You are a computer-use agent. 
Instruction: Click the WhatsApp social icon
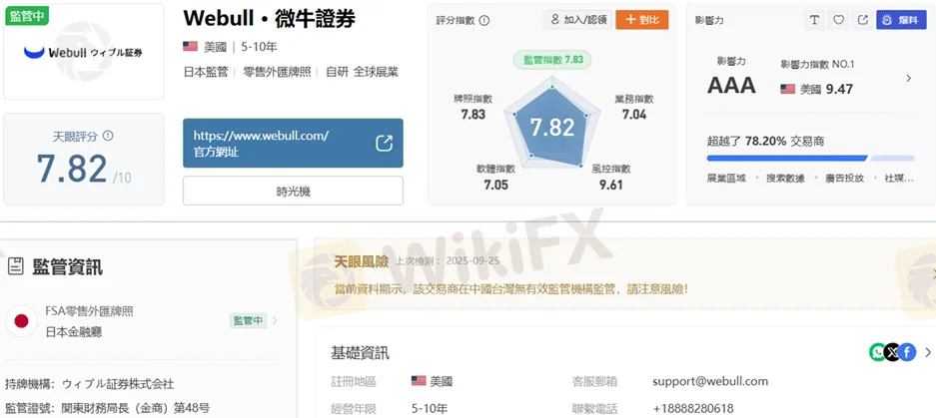pyautogui.click(x=877, y=352)
